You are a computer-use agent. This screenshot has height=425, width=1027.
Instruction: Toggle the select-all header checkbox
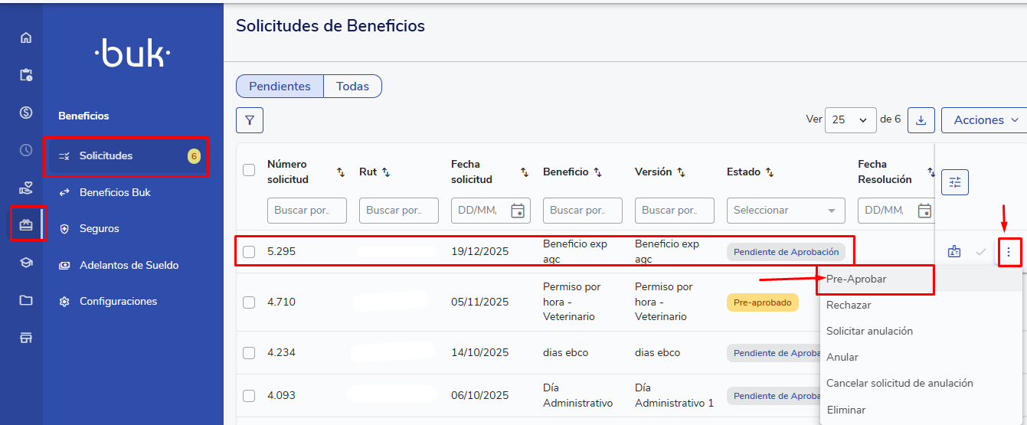(x=249, y=170)
